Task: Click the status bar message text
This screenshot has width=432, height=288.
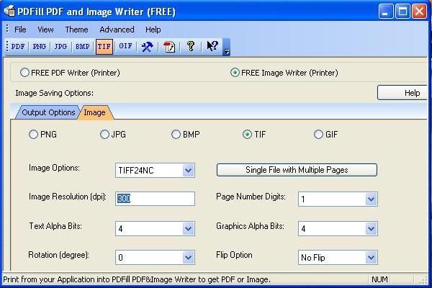Action: (x=137, y=279)
